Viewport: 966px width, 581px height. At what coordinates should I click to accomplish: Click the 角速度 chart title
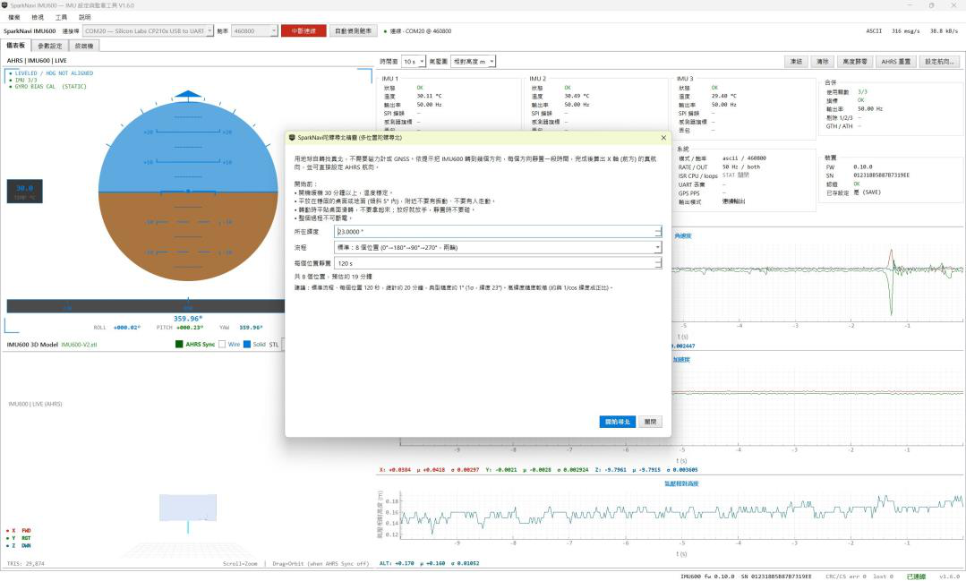(682, 236)
